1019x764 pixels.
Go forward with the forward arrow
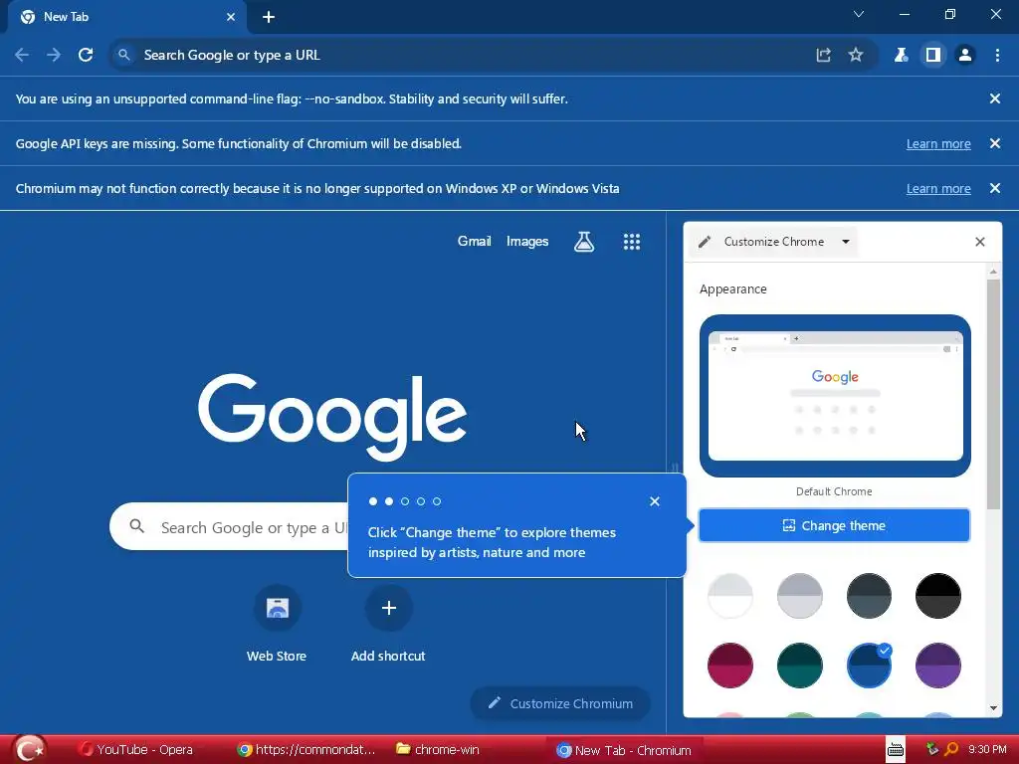(x=54, y=56)
